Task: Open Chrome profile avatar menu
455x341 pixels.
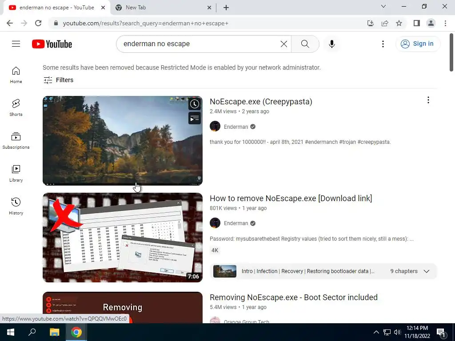Action: [431, 23]
